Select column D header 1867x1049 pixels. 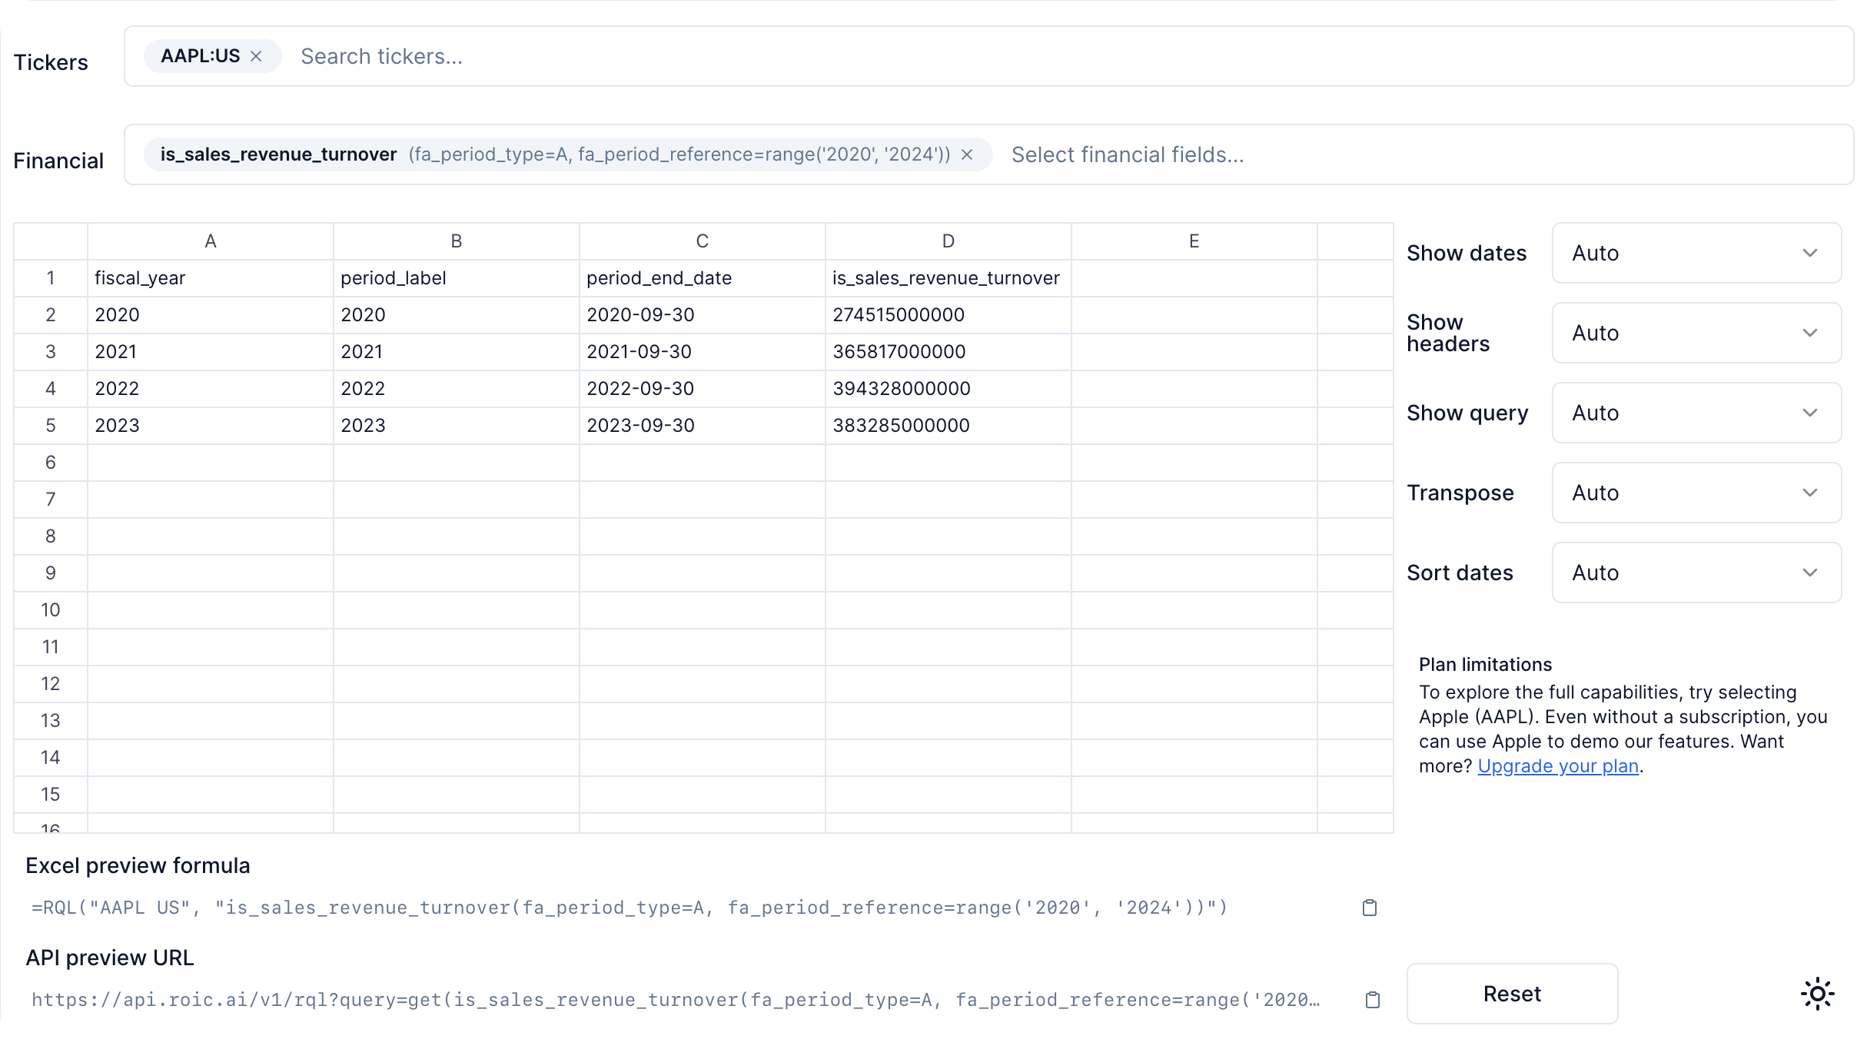click(948, 241)
